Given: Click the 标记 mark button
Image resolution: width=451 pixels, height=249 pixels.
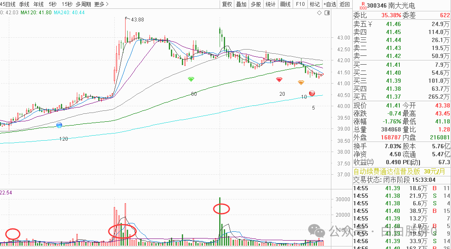Looking at the screenshot, I should [x=315, y=4].
